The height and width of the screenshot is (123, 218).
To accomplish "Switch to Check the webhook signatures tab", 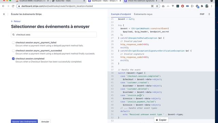I will (x=141, y=1).
